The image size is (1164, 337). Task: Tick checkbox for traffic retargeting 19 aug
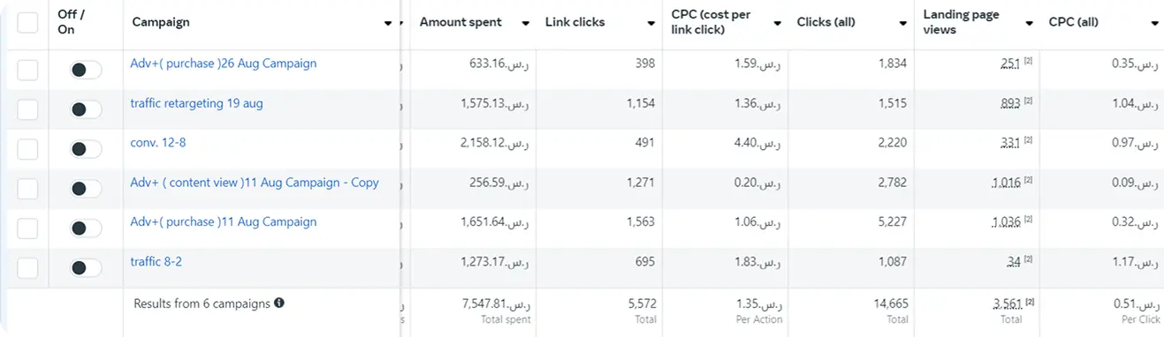[x=27, y=109]
